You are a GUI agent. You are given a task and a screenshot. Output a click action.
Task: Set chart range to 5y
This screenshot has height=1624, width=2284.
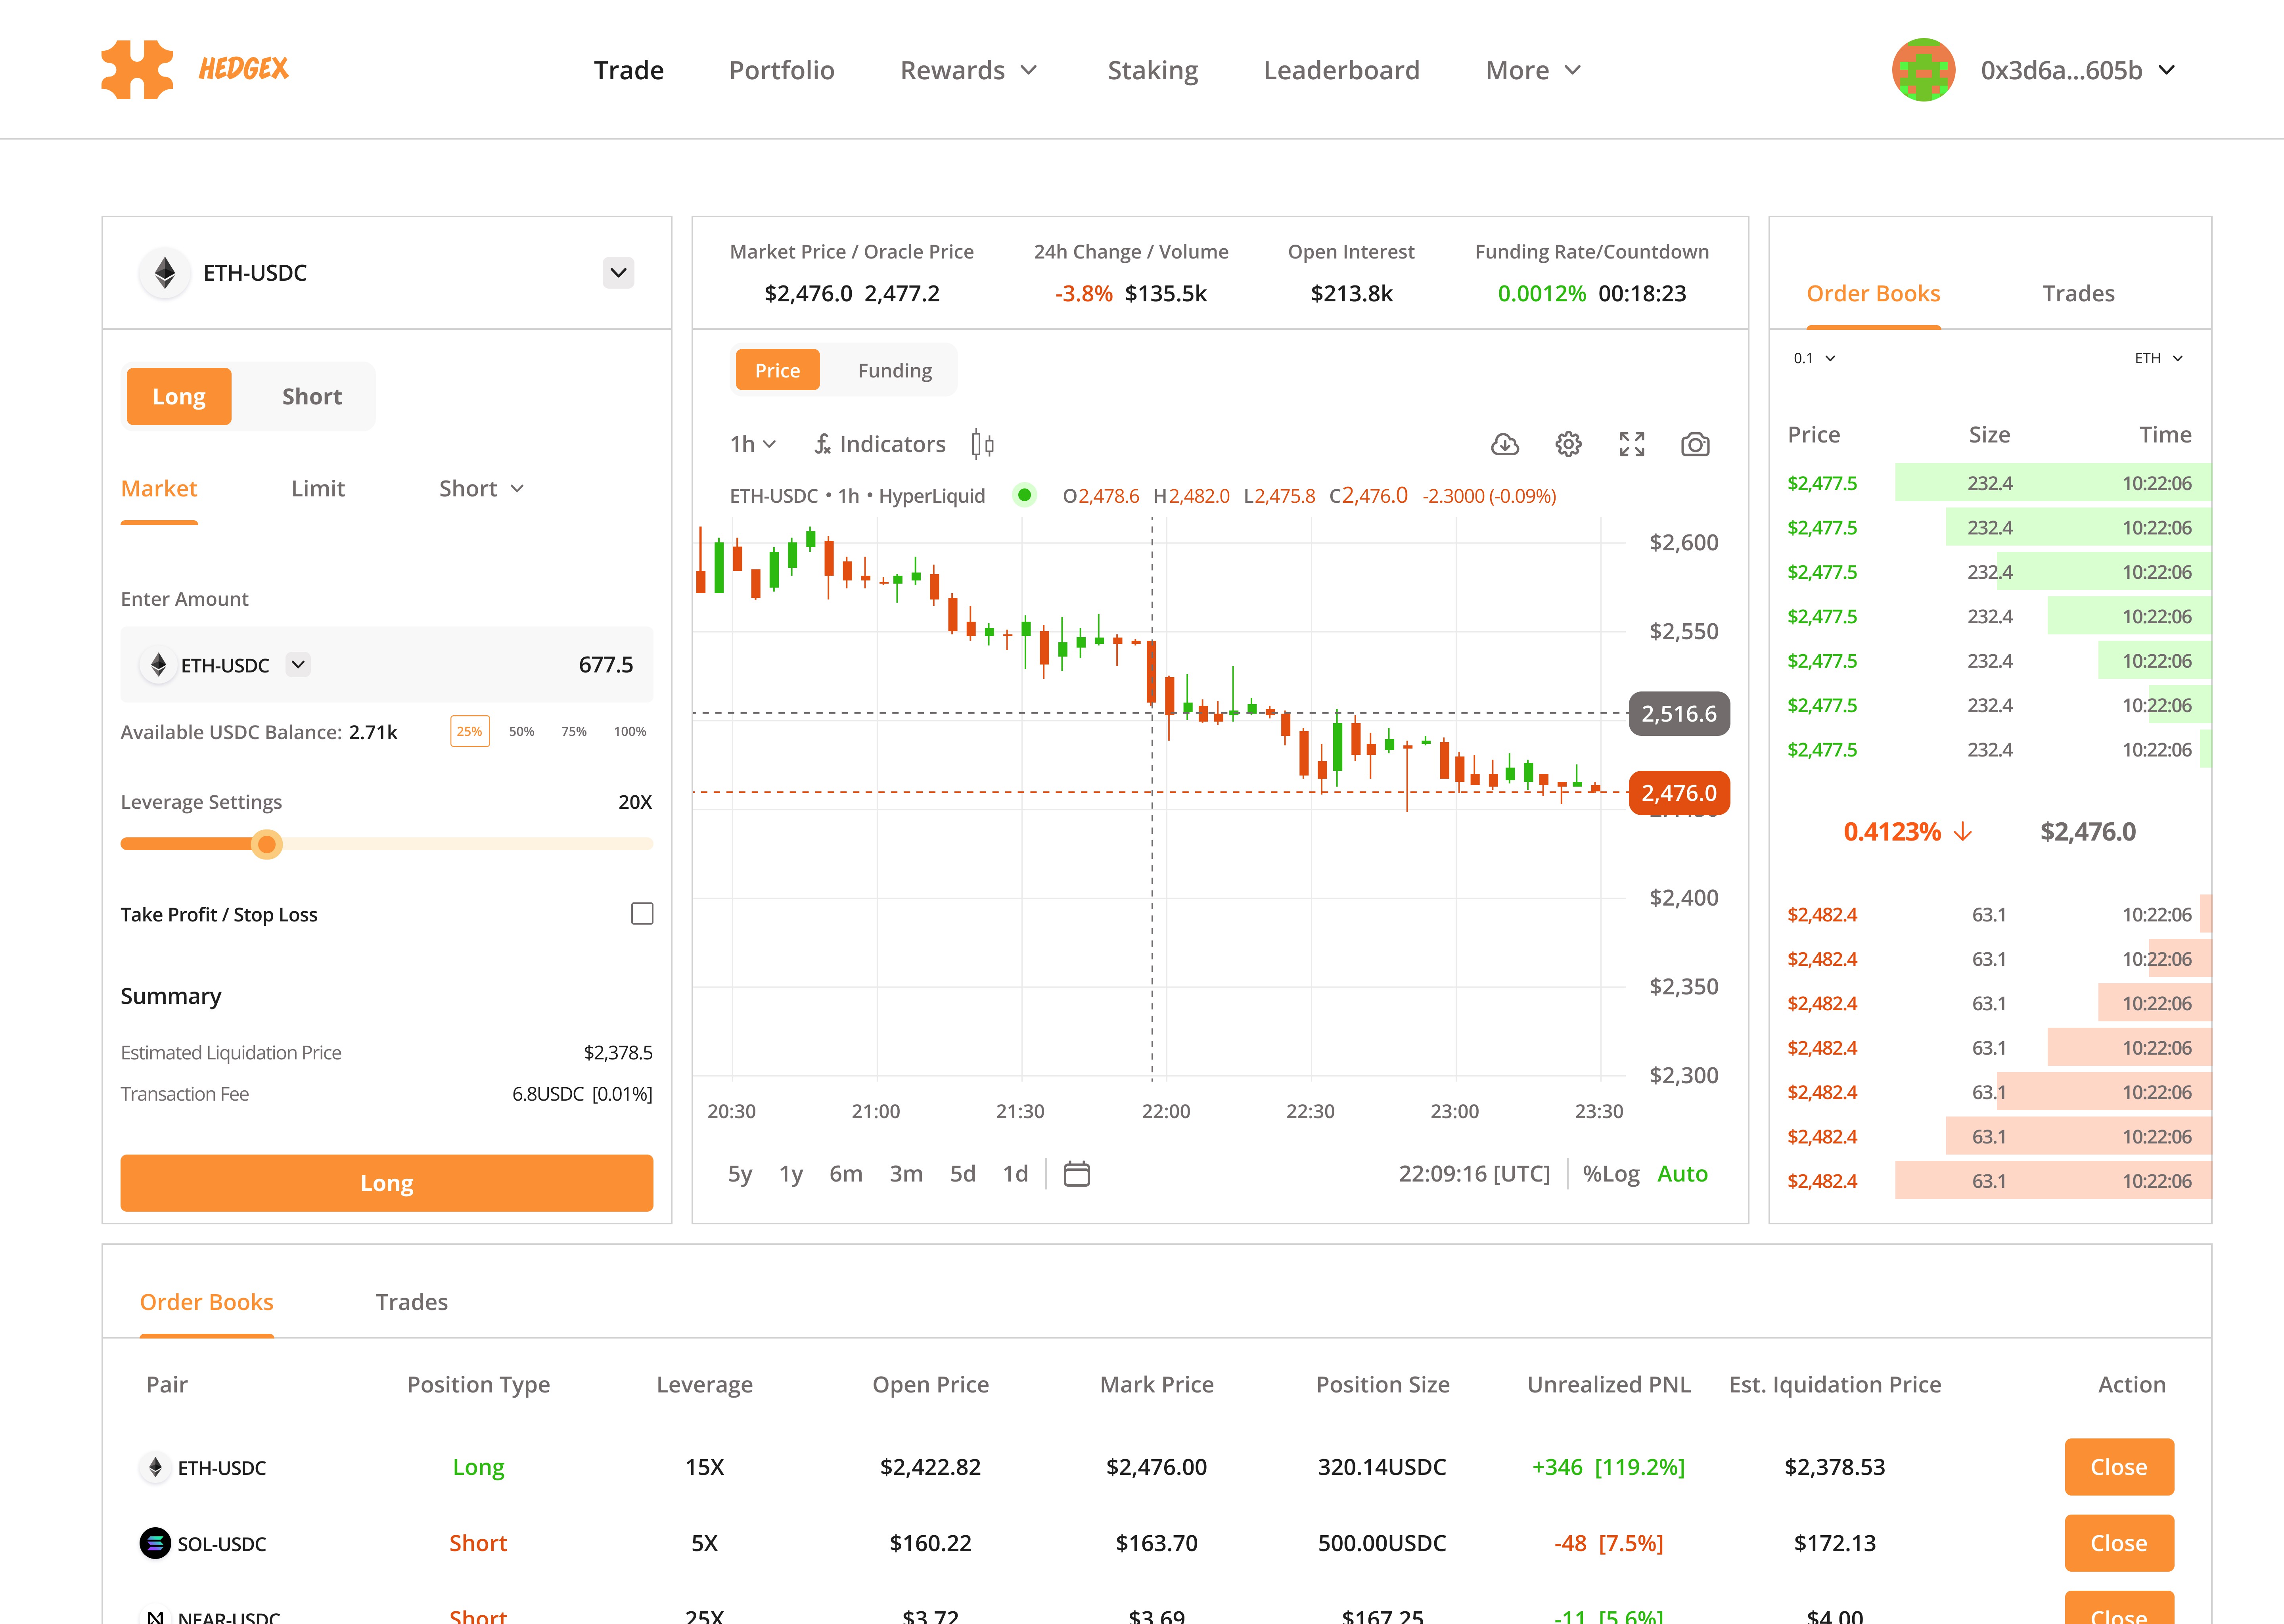point(740,1174)
